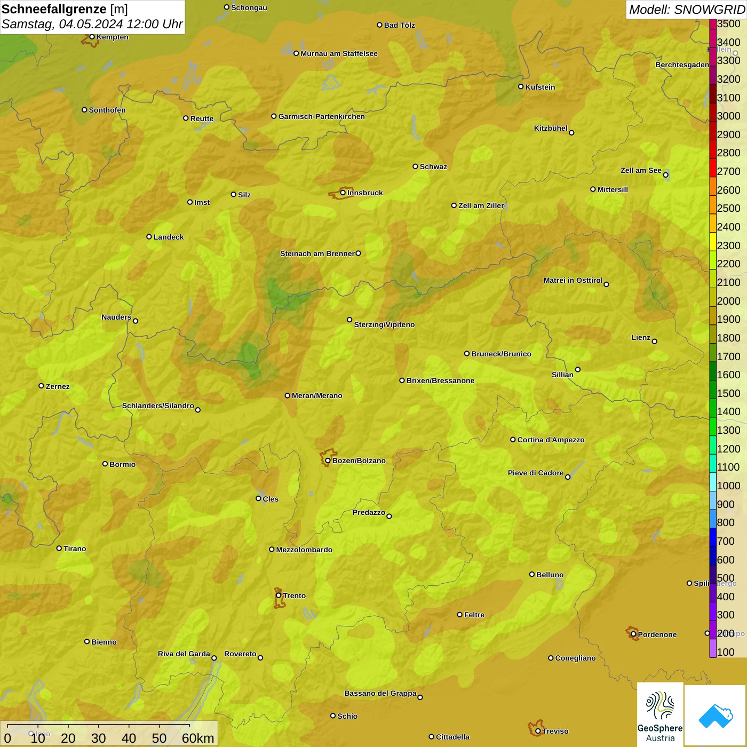Click the '60km' scale bar label
The width and height of the screenshot is (747, 747).
198,738
